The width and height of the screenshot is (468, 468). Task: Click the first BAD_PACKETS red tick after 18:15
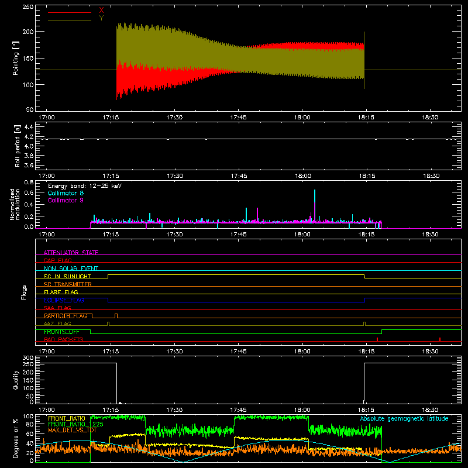point(377,339)
